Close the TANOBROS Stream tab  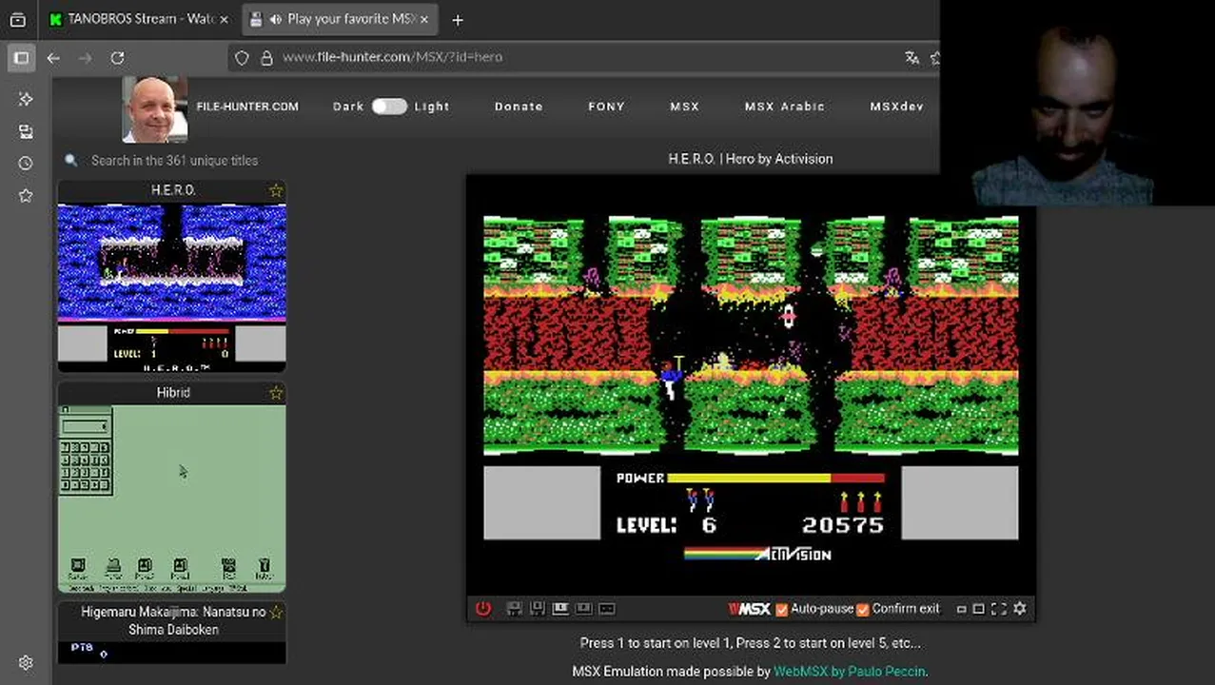tap(224, 19)
